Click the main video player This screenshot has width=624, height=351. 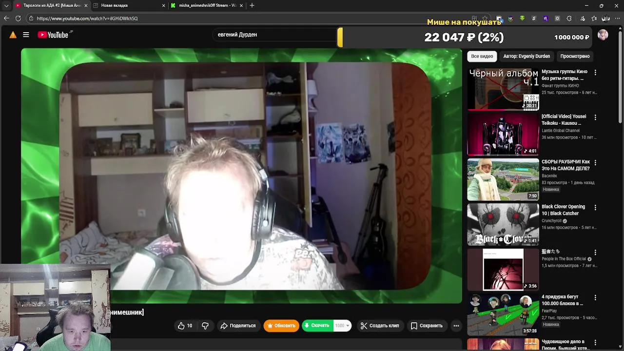coord(241,175)
